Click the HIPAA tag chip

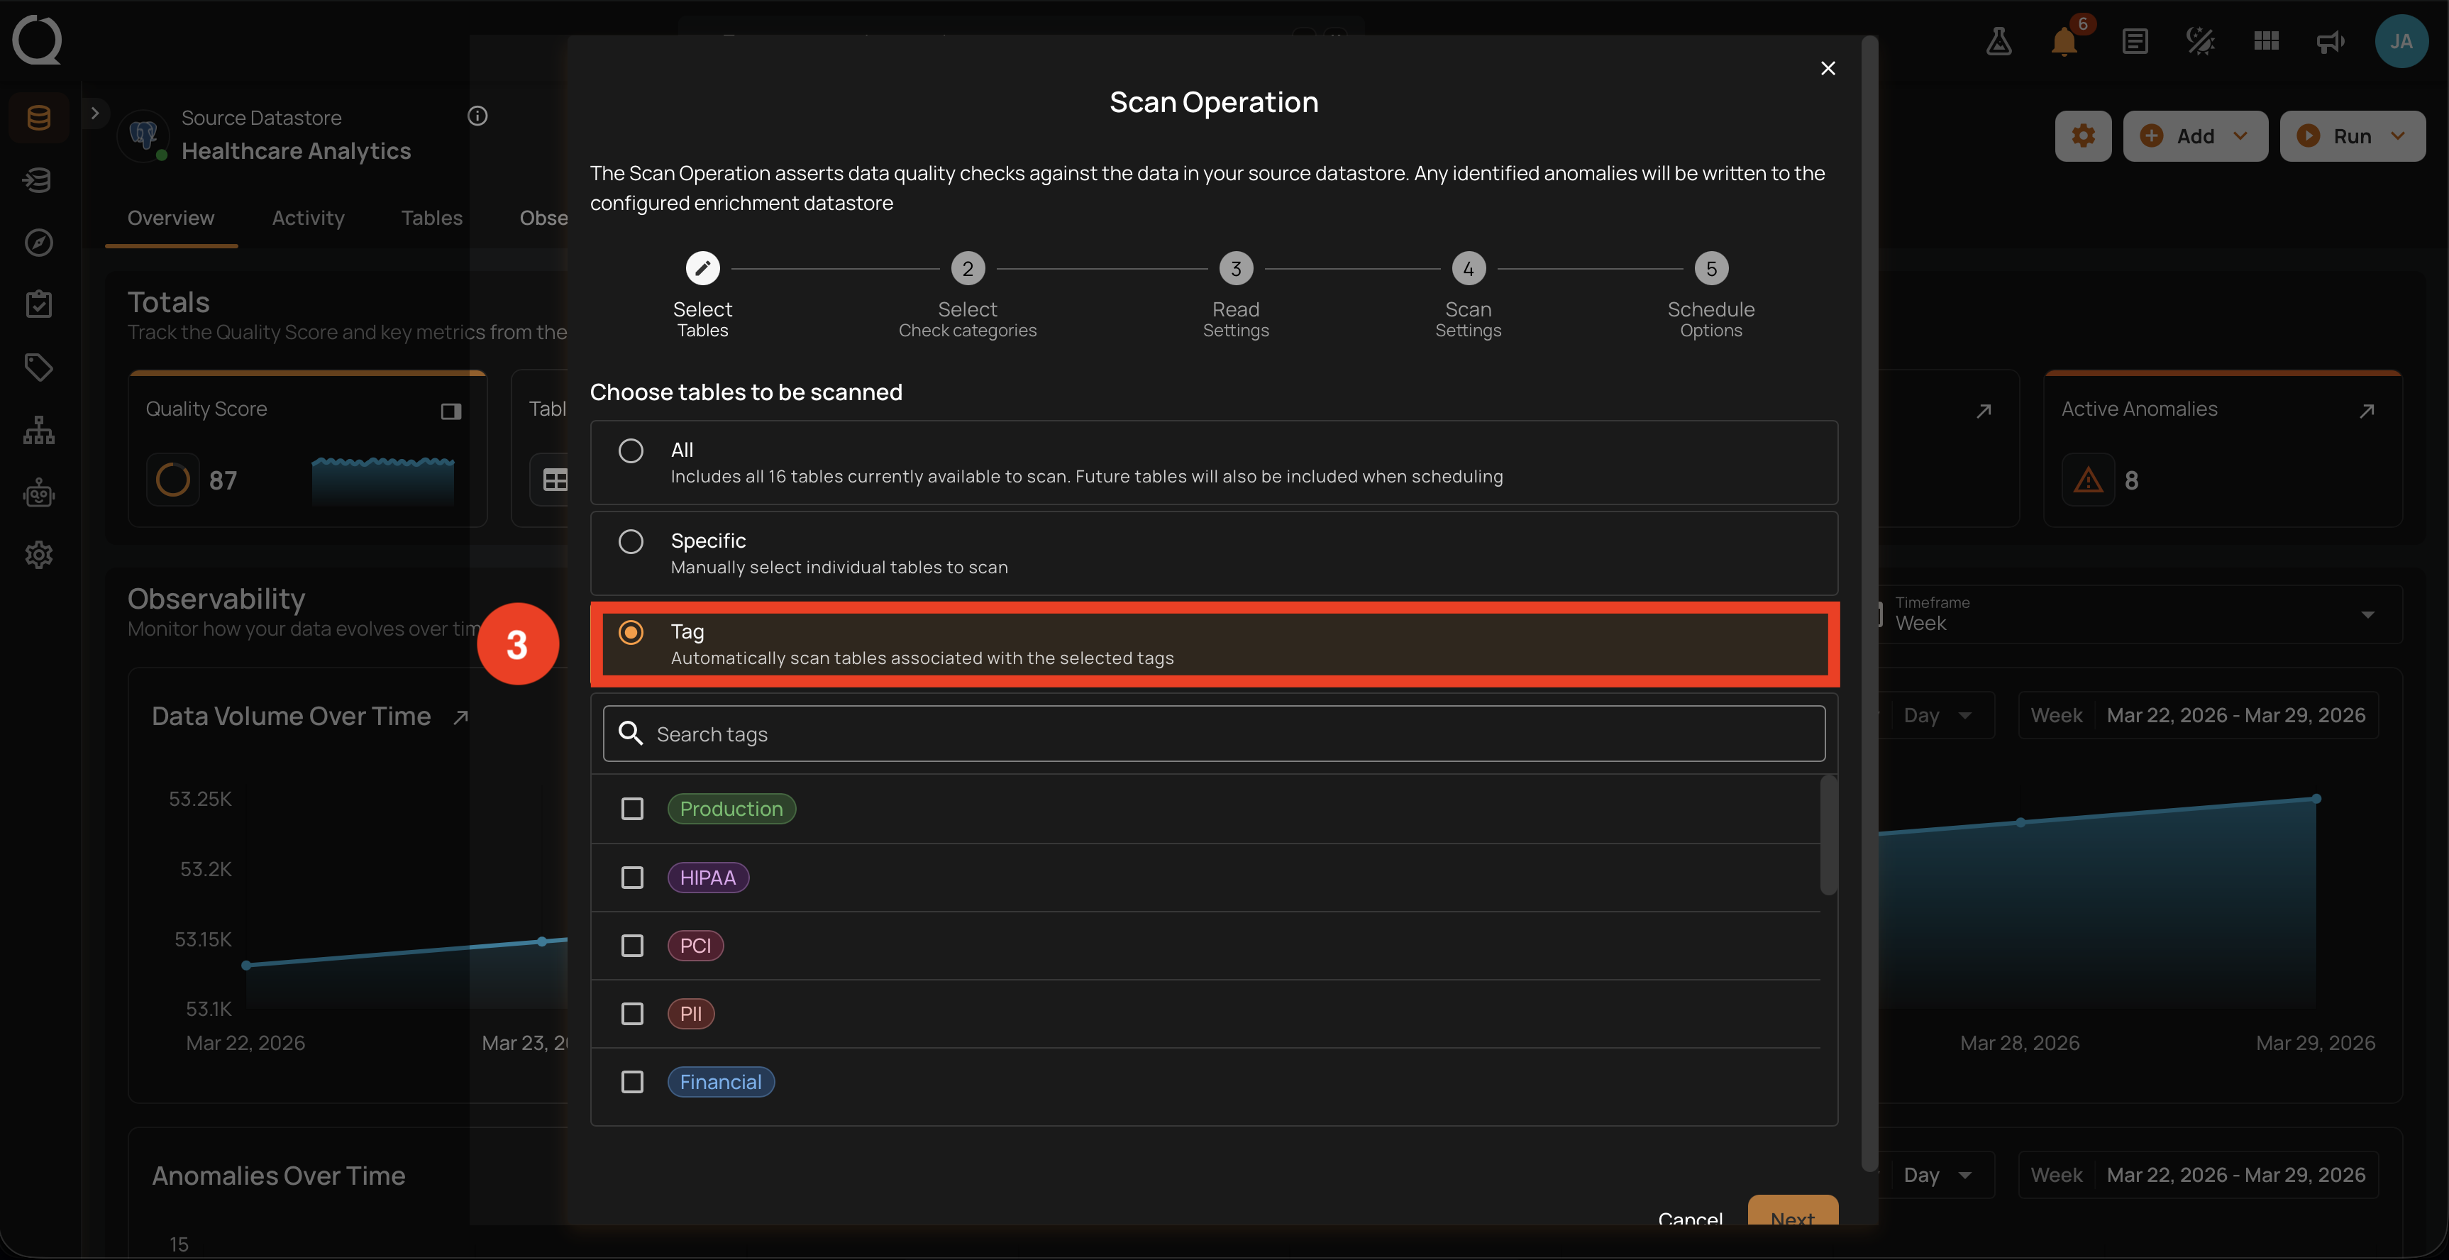pyautogui.click(x=708, y=878)
